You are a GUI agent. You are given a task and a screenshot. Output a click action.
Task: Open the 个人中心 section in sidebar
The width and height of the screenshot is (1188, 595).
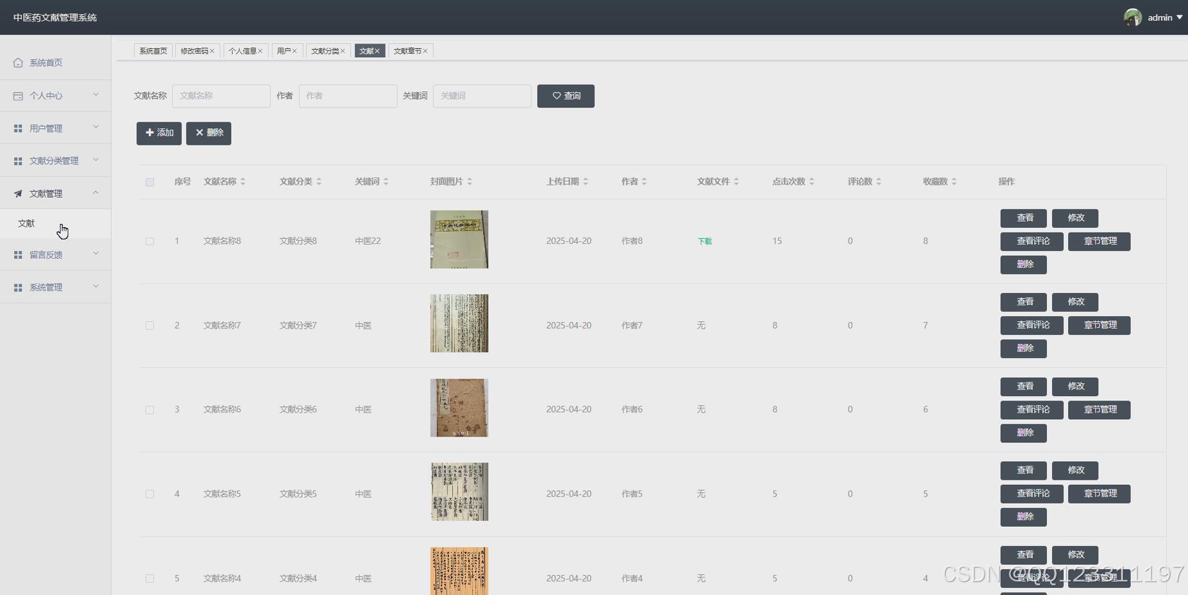(x=45, y=95)
